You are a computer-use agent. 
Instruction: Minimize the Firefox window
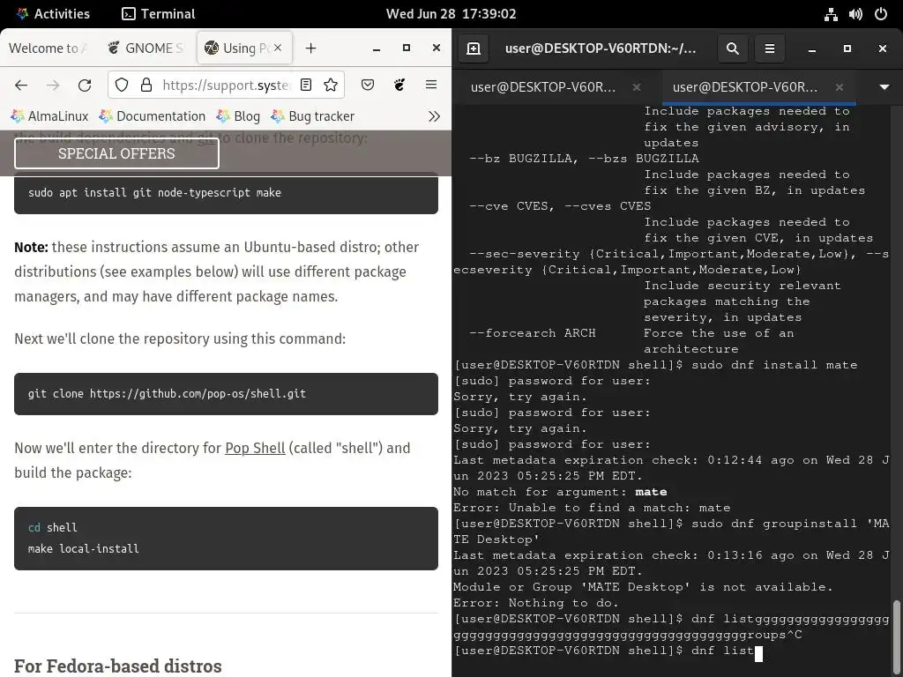(x=377, y=48)
